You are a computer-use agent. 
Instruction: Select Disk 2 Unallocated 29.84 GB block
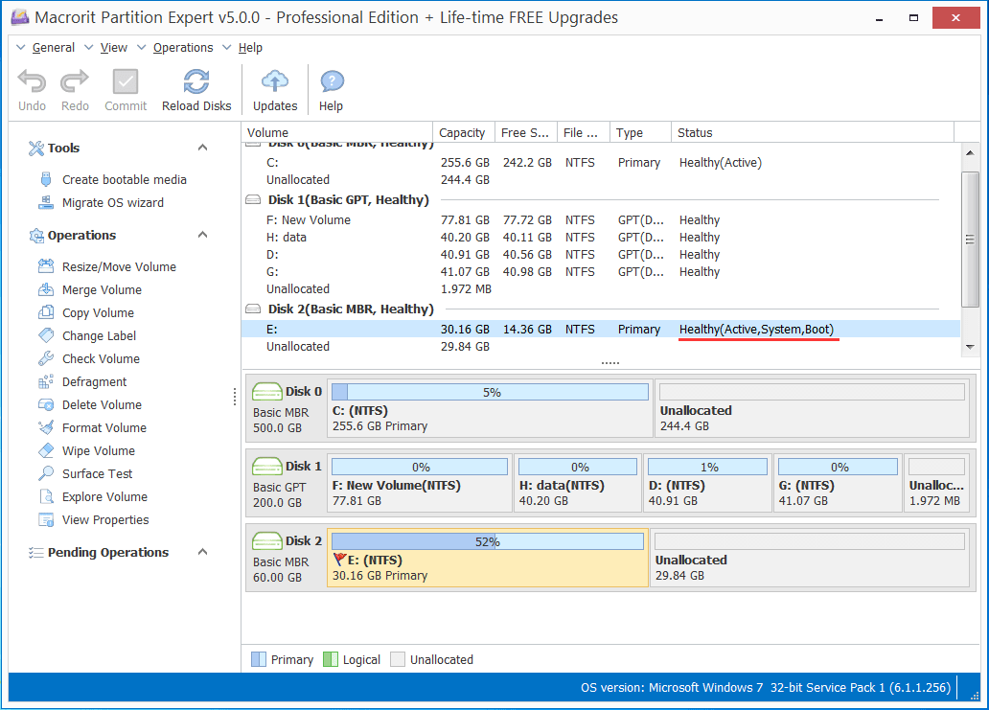coord(809,558)
